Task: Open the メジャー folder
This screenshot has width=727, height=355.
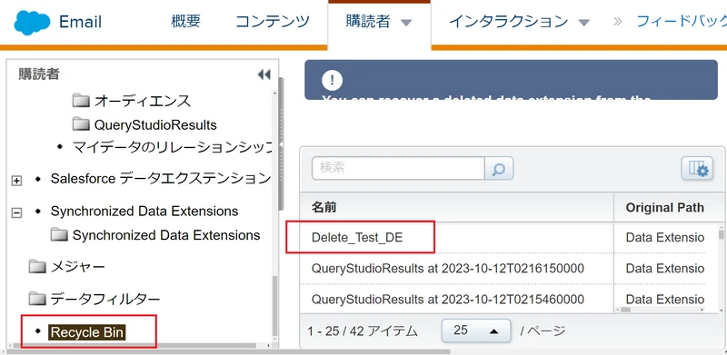Action: click(78, 267)
